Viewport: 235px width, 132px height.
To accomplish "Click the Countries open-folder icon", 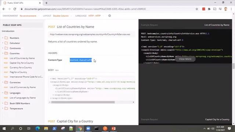I will (6, 53).
